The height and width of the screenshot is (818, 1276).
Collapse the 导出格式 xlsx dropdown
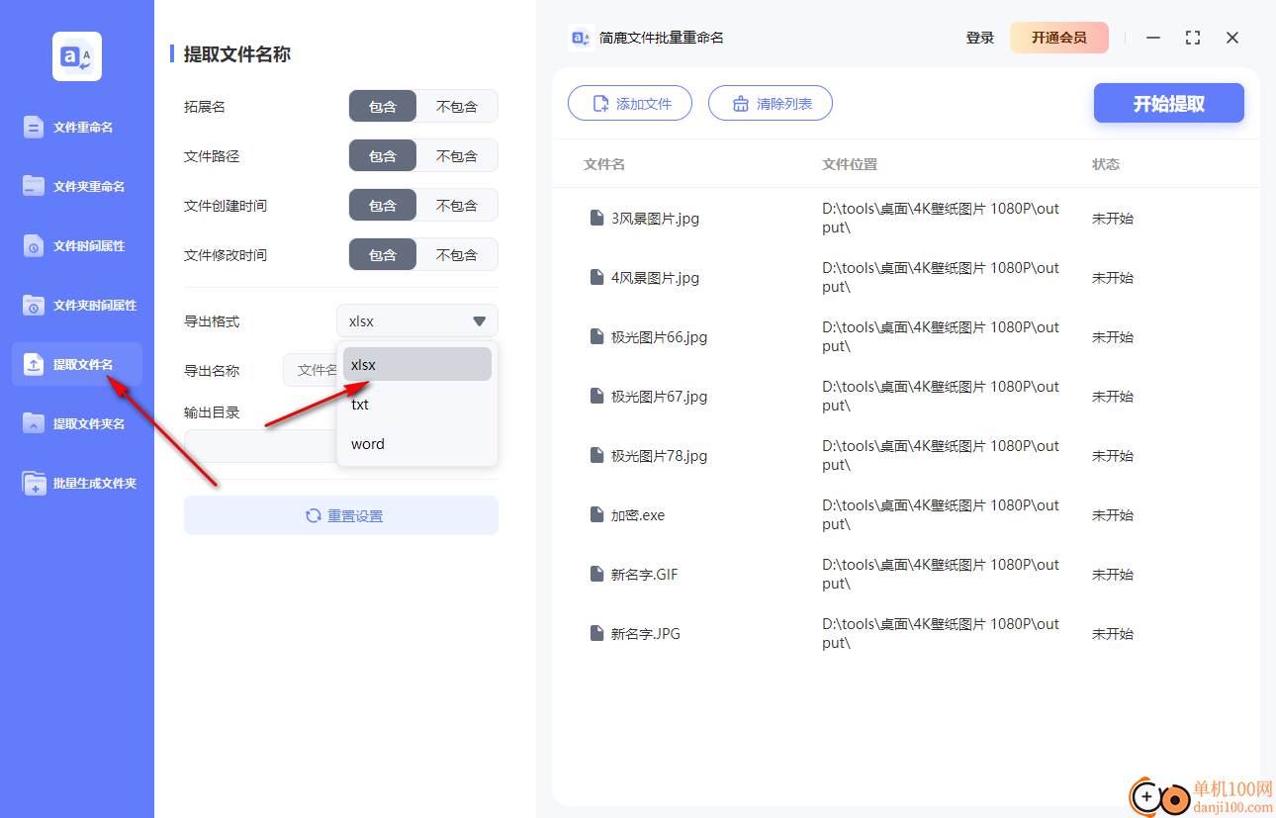coord(417,321)
